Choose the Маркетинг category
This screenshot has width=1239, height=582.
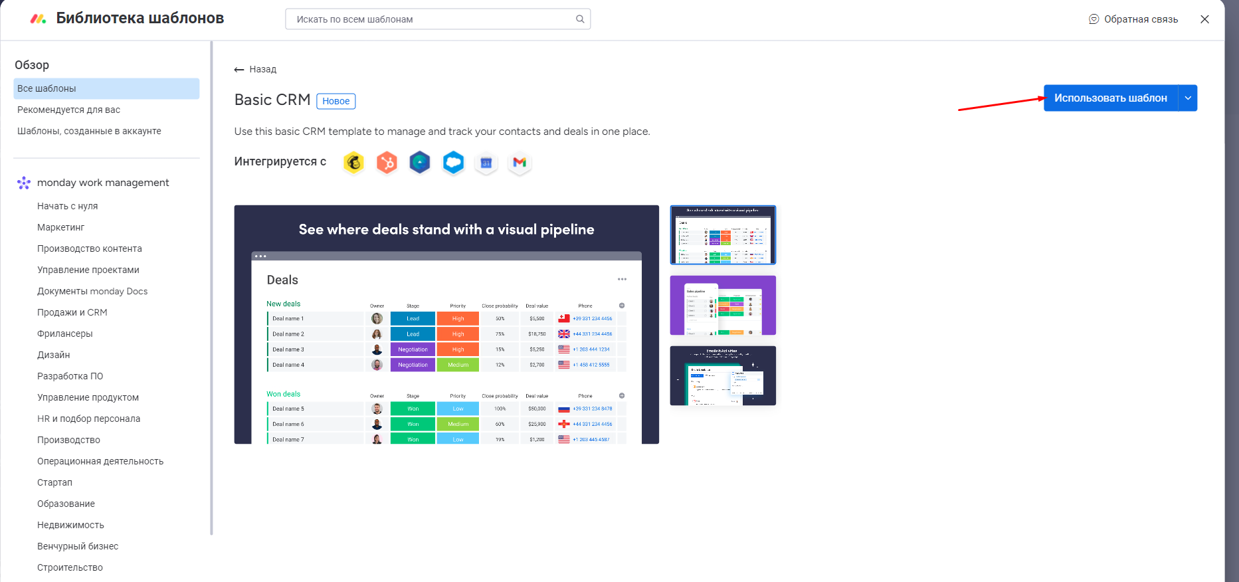pos(61,227)
